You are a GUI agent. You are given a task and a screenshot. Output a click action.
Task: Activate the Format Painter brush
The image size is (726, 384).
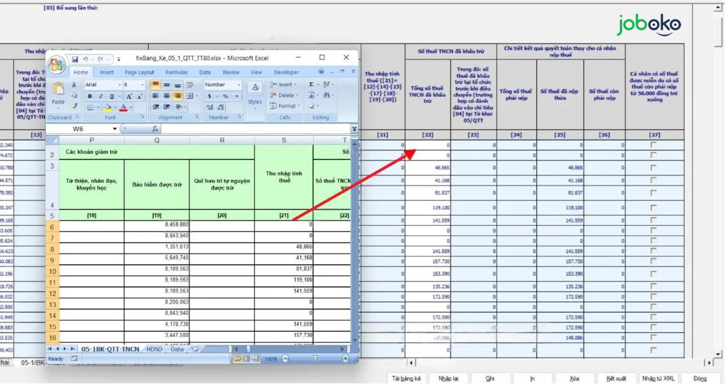[74, 106]
